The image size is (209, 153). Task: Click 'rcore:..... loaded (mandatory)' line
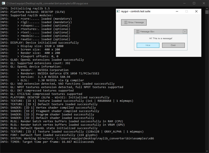pyautogui.click(x=36, y=19)
